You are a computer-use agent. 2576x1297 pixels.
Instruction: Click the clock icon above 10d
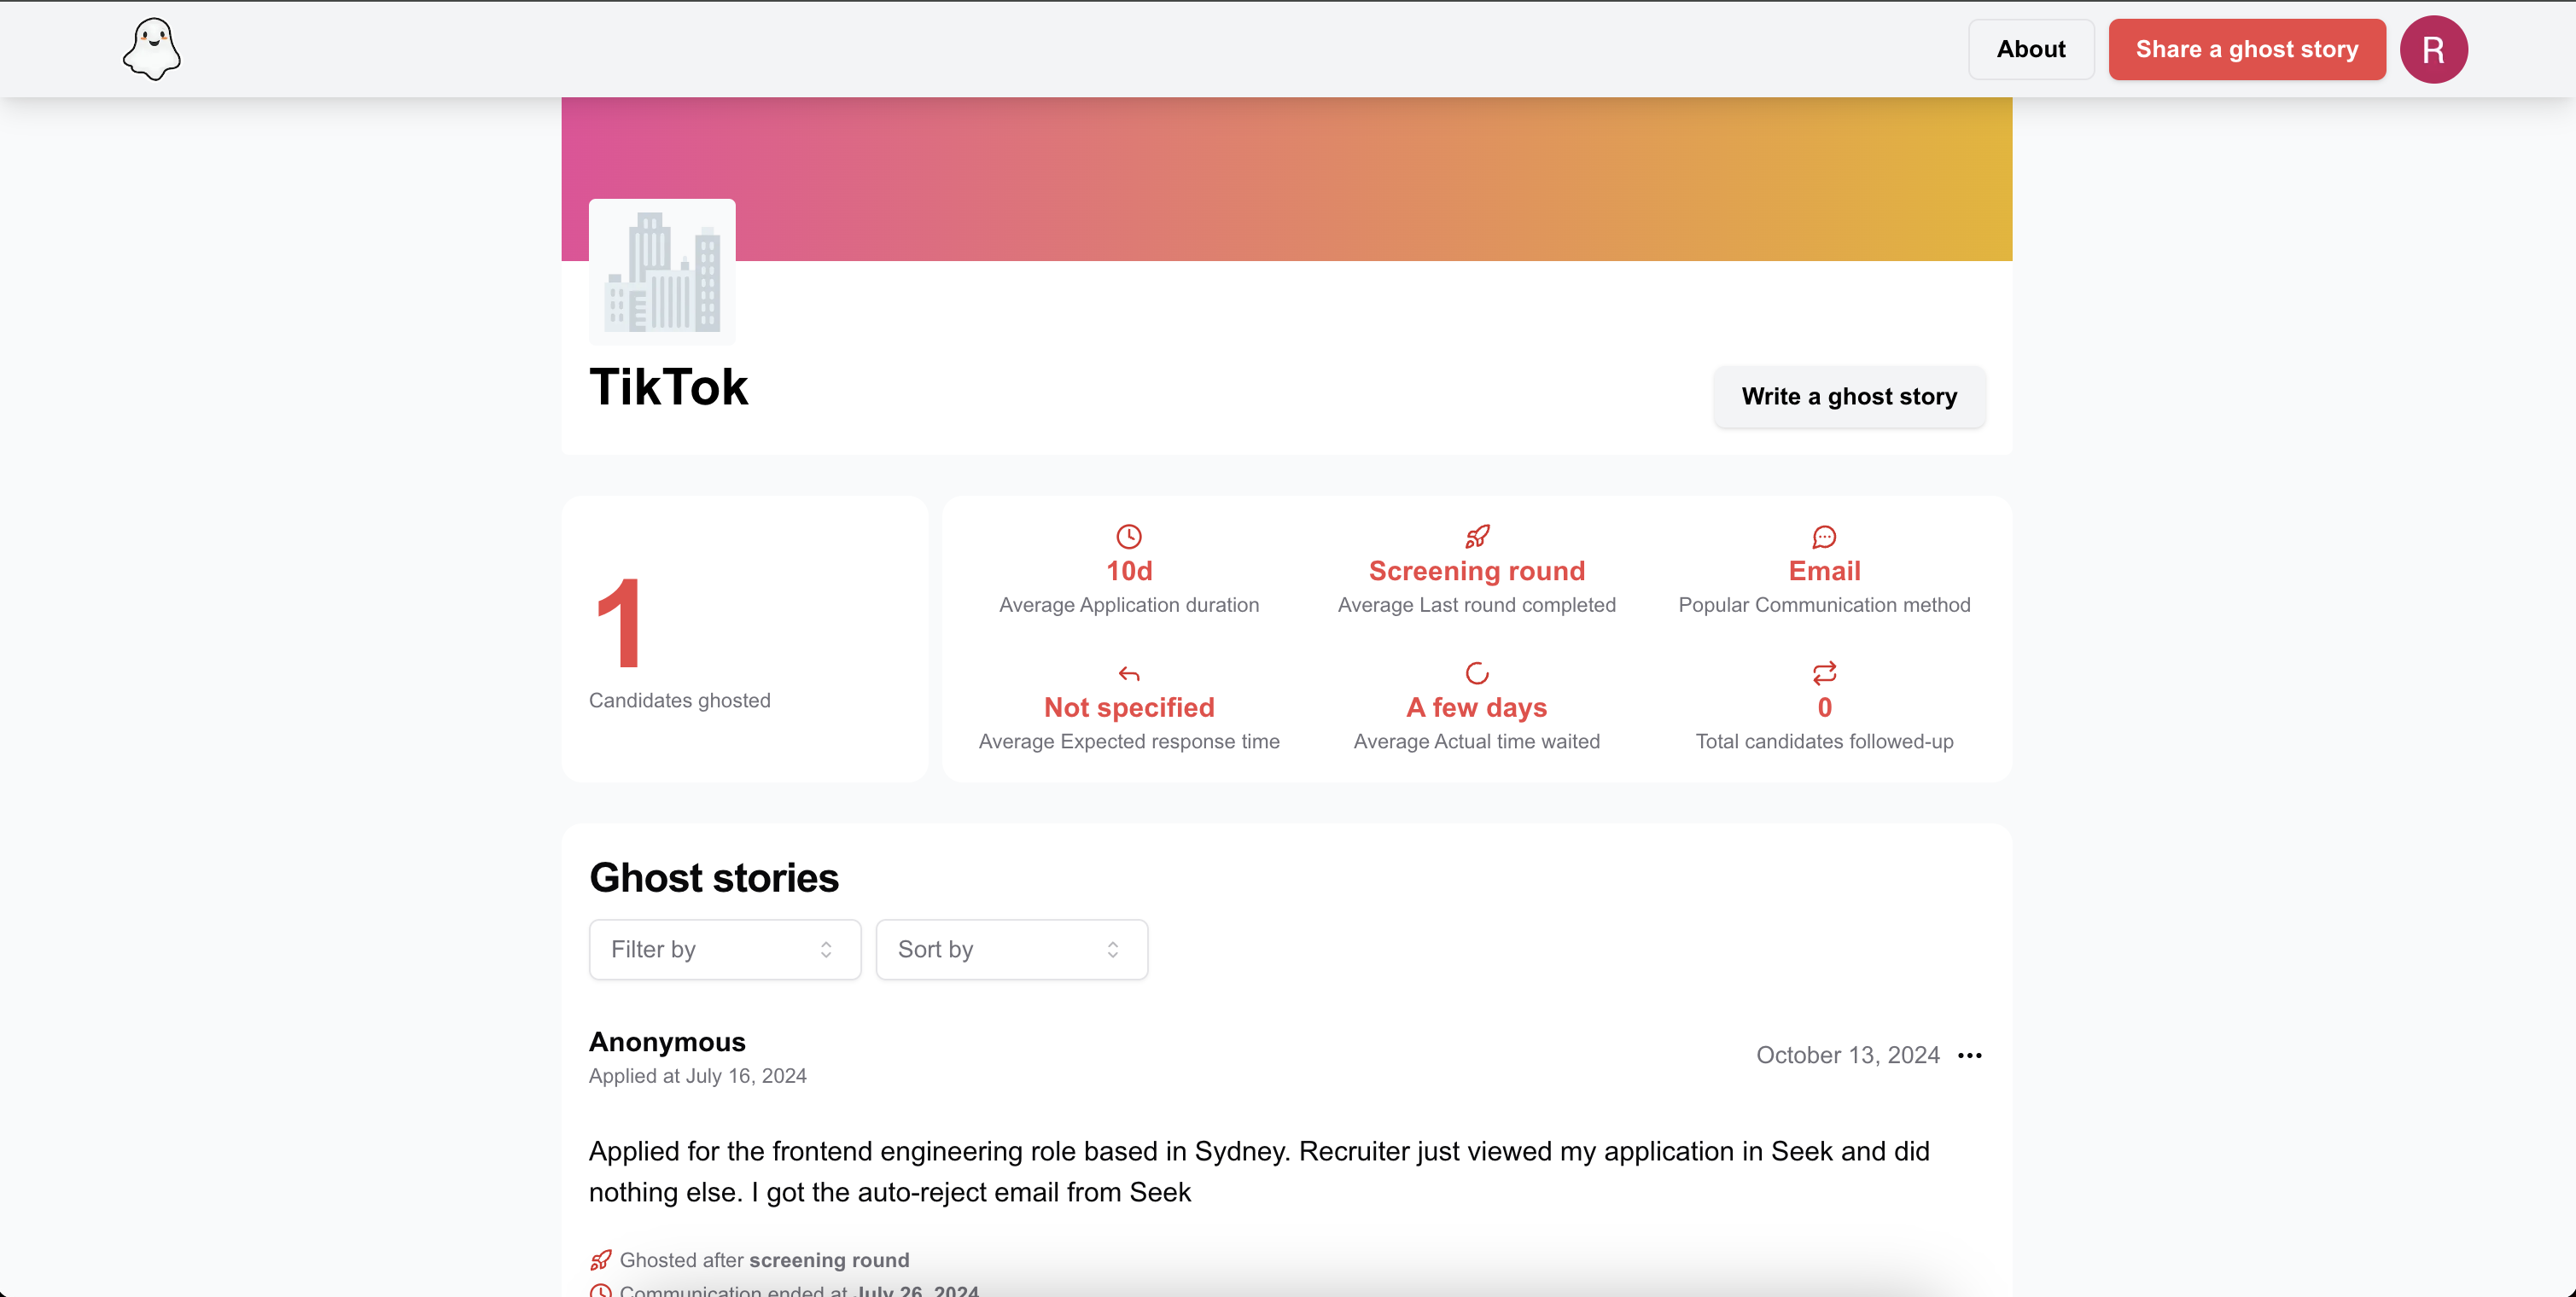click(x=1129, y=536)
